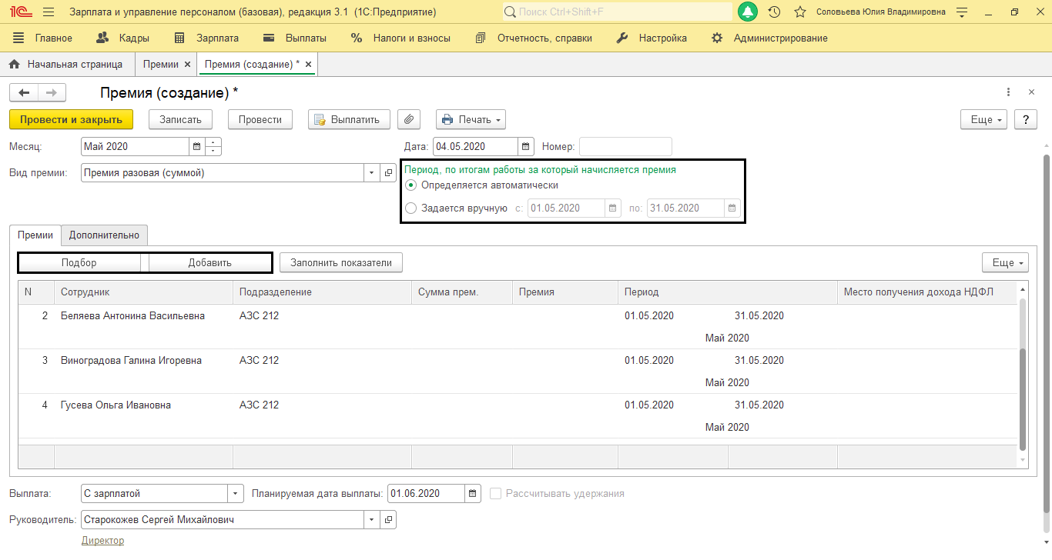Viewport: 1052px width, 560px height.
Task: Click the home icon on Начальная страница tab
Action: (x=14, y=65)
